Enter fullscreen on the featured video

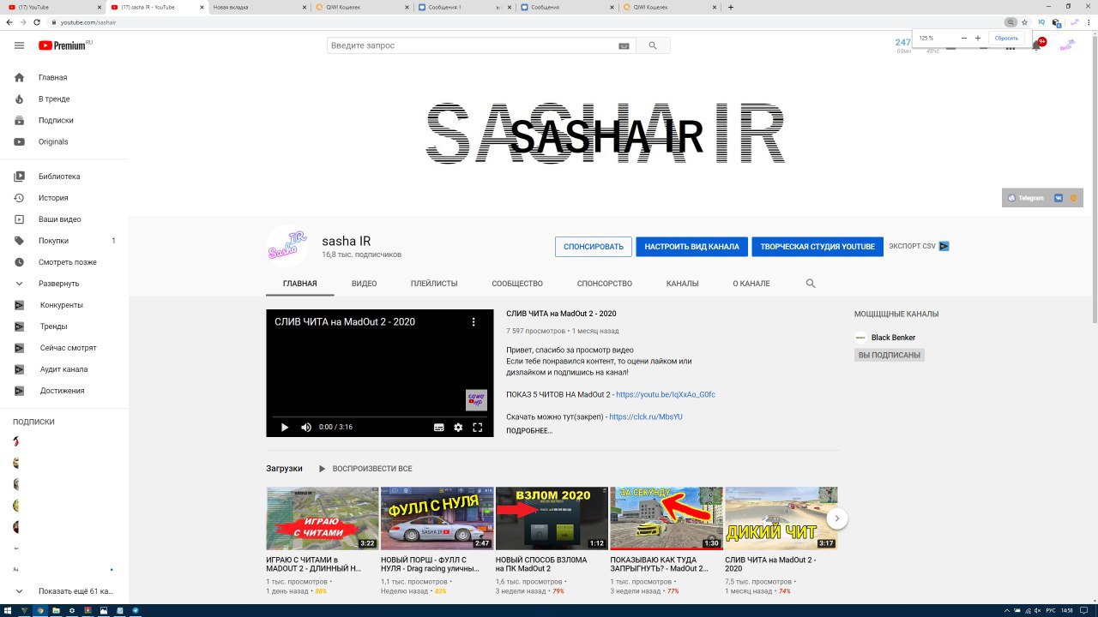click(478, 427)
